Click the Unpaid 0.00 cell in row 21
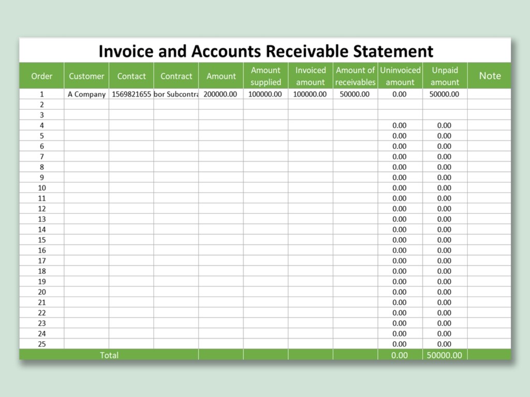Image resolution: width=530 pixels, height=397 pixels. pyautogui.click(x=444, y=302)
